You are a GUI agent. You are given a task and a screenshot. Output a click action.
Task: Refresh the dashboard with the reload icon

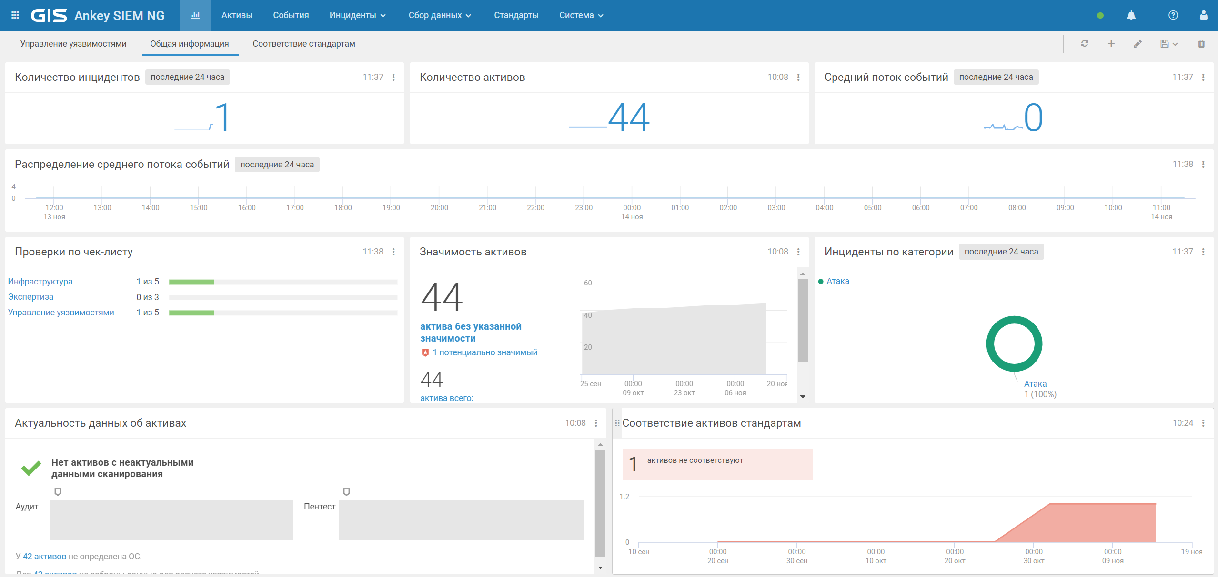pyautogui.click(x=1085, y=44)
